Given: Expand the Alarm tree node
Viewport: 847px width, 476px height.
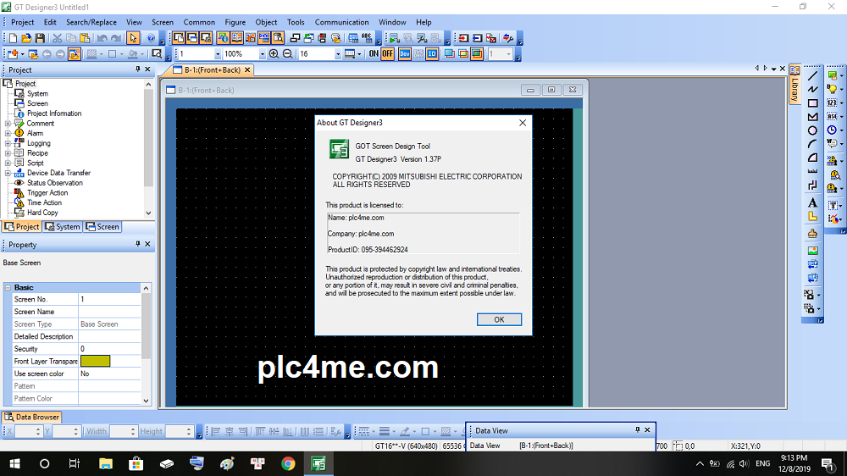Looking at the screenshot, I should [x=8, y=133].
